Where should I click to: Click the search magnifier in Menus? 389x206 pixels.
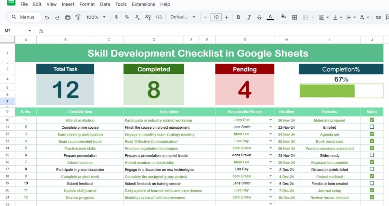tap(14, 17)
